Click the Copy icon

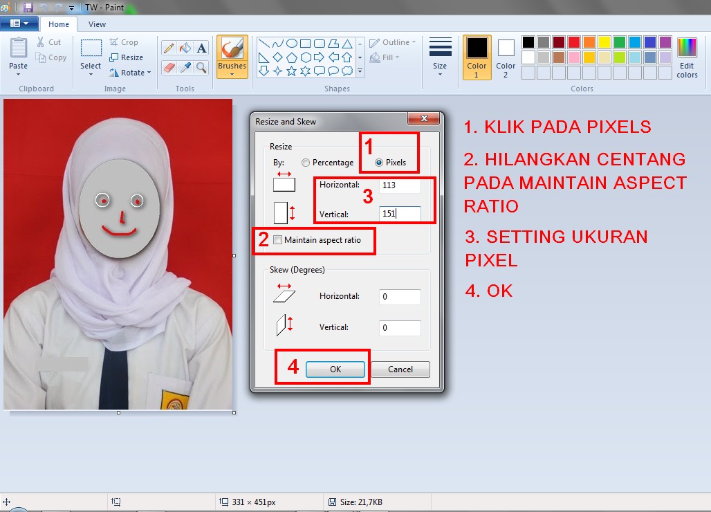pyautogui.click(x=40, y=57)
